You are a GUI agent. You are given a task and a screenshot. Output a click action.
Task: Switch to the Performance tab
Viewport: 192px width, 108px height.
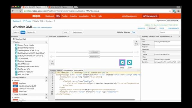173,28
